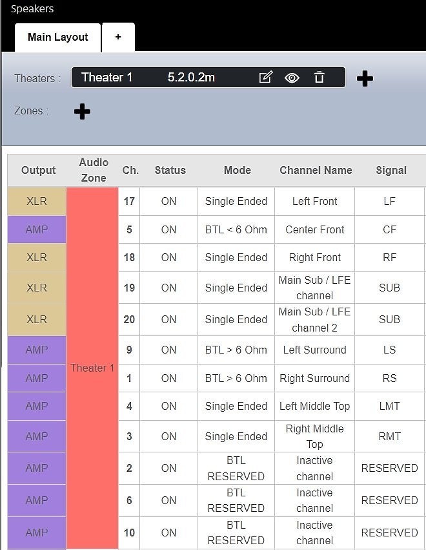Add a new layout tab with plus
Image resolution: width=426 pixels, height=550 pixels.
click(x=118, y=37)
